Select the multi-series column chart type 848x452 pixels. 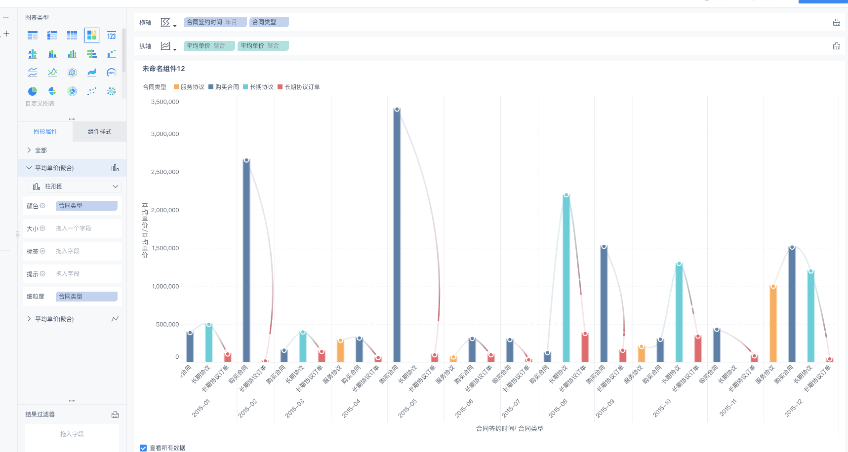pos(72,54)
